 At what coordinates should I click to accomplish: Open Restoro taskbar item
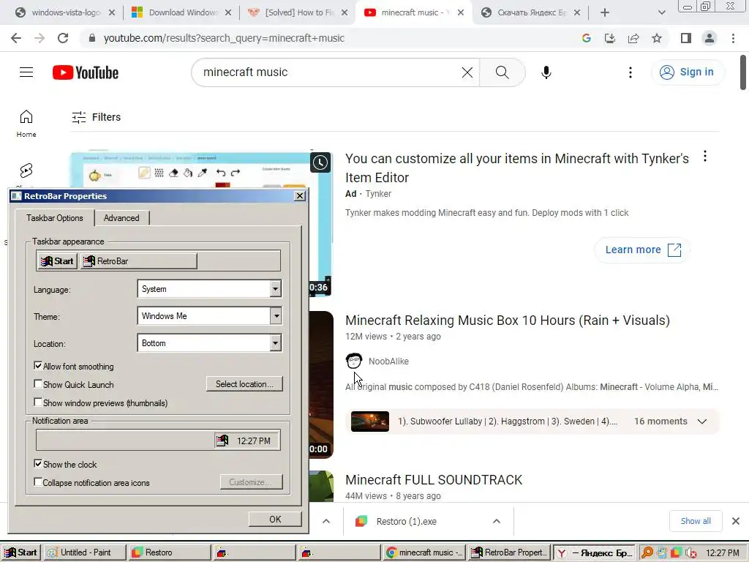pyautogui.click(x=170, y=552)
